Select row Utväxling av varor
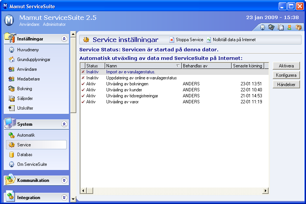Image resolution: width=306 pixels, height=204 pixels. tap(174, 102)
